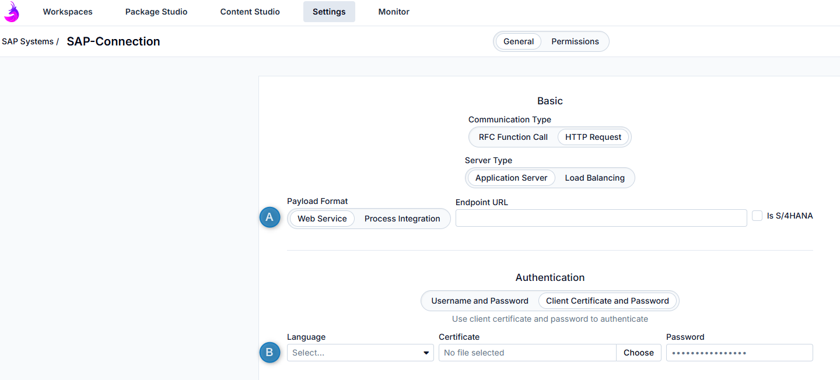
Task: Choose Load Balancing server type
Action: point(594,178)
